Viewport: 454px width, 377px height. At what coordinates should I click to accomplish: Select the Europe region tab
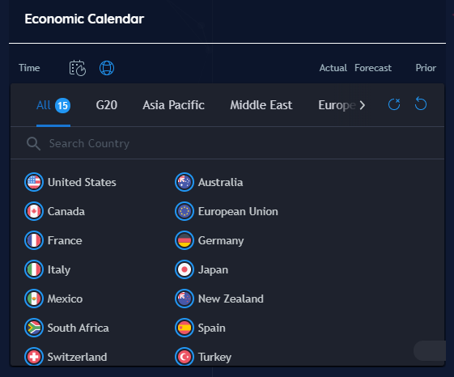point(337,105)
